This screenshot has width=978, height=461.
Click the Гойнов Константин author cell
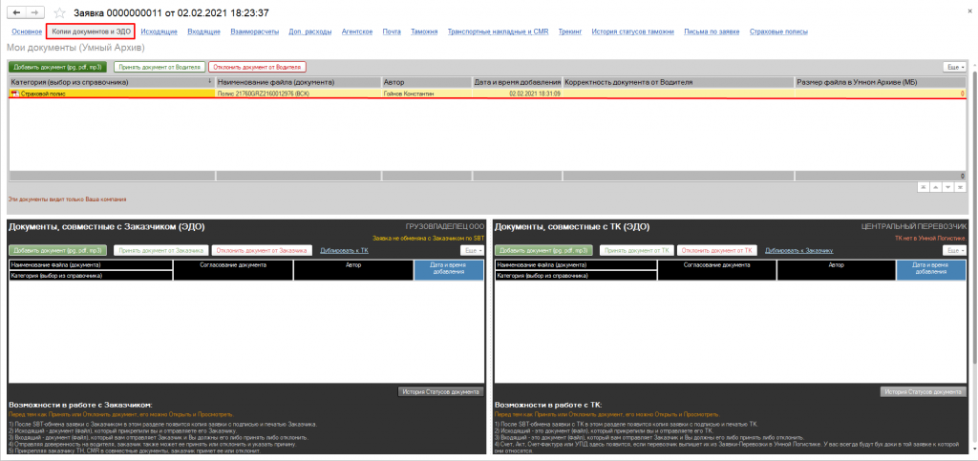[x=427, y=94]
